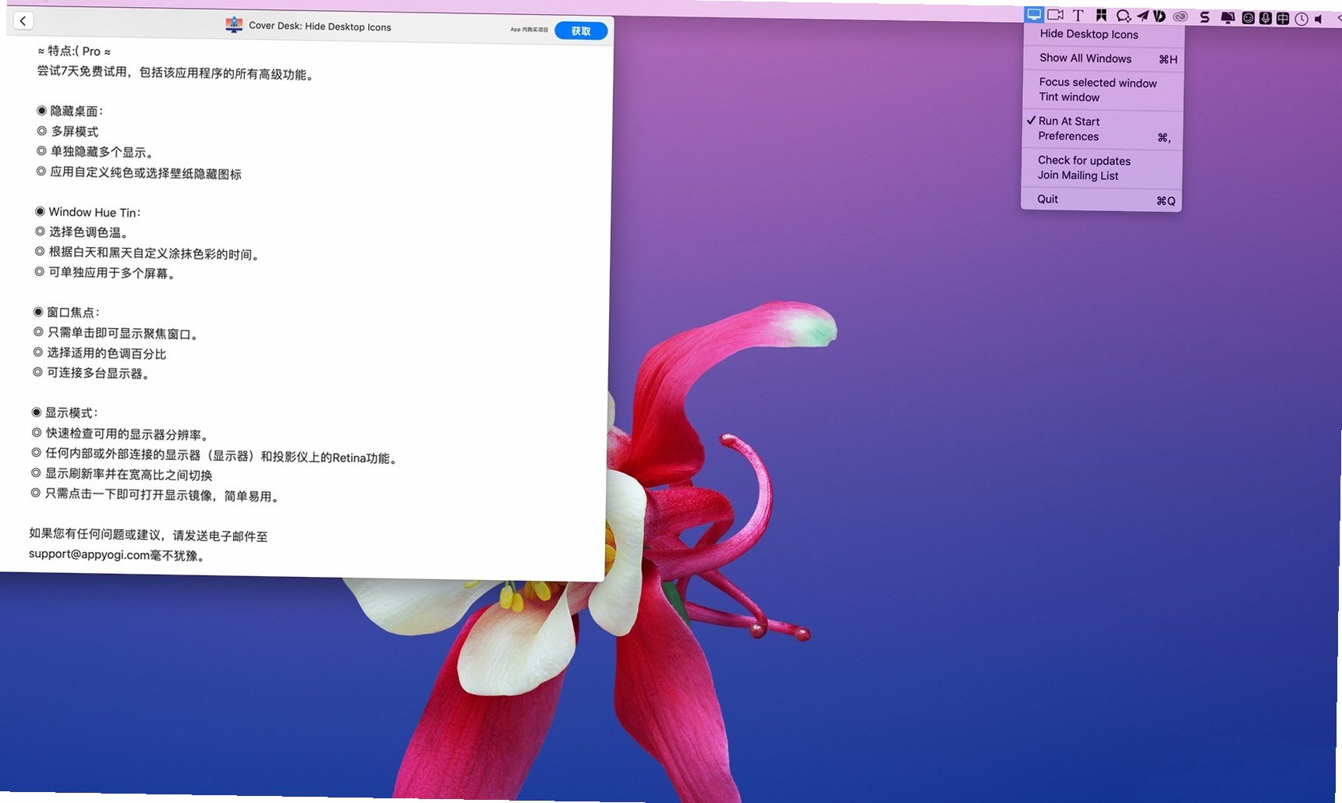Click the 'App 内购买项目' label

tap(529, 30)
